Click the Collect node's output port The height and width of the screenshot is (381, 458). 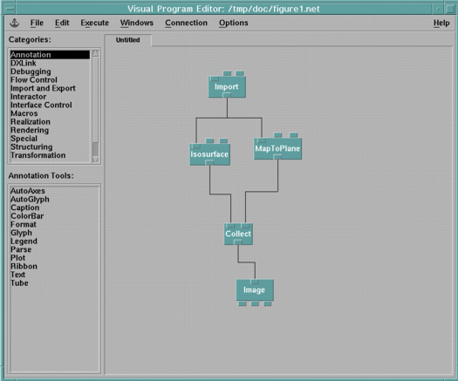click(x=238, y=242)
